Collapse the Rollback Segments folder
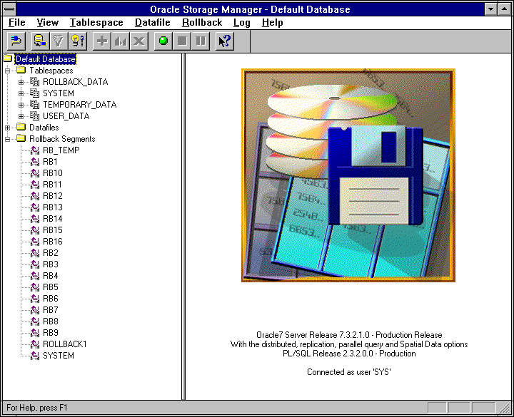The width and height of the screenshot is (514, 417). [x=8, y=139]
